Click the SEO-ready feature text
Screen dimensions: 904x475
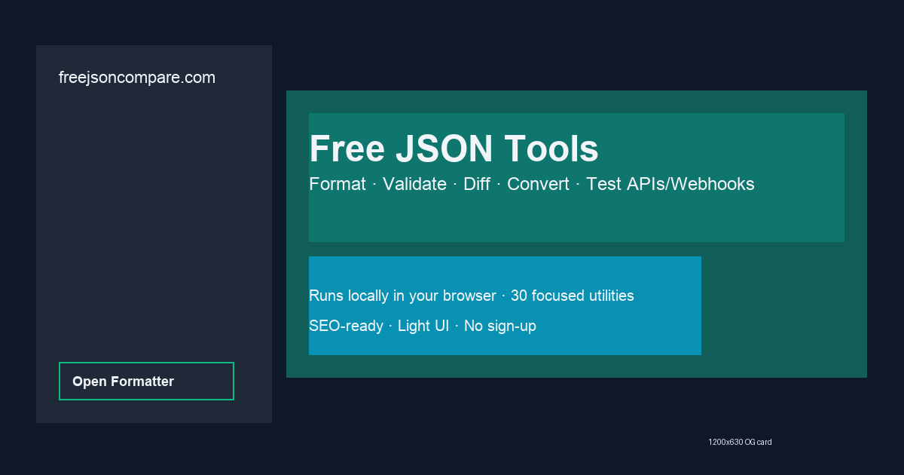[345, 326]
